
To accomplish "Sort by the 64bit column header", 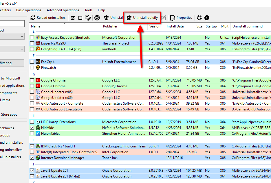I will (x=224, y=26).
